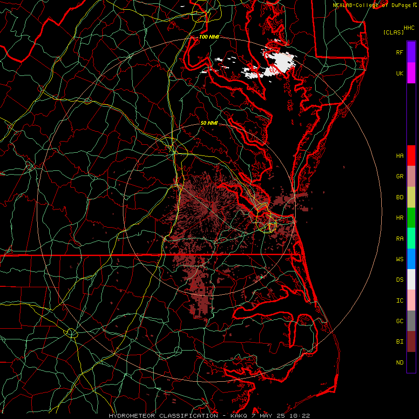The image size is (419, 419).
Task: Click the GR legend color block
Action: pyautogui.click(x=411, y=176)
